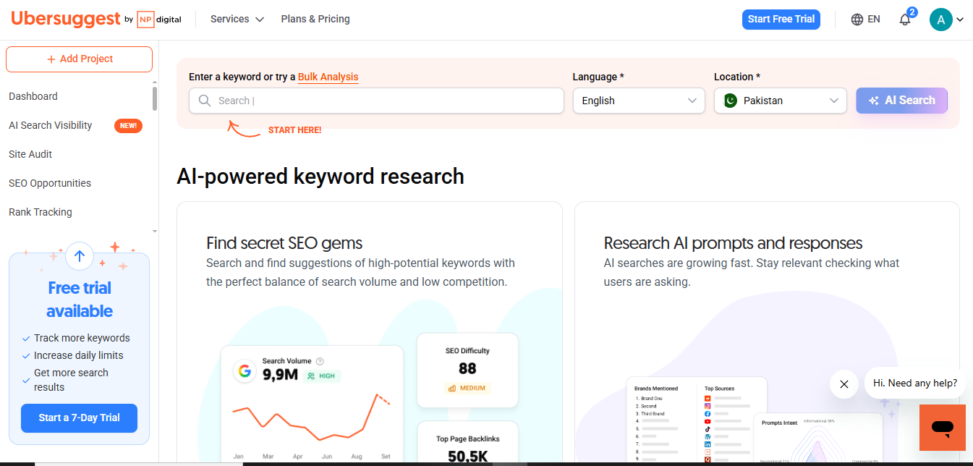
Task: Open SEO Opportunities
Action: tap(50, 183)
